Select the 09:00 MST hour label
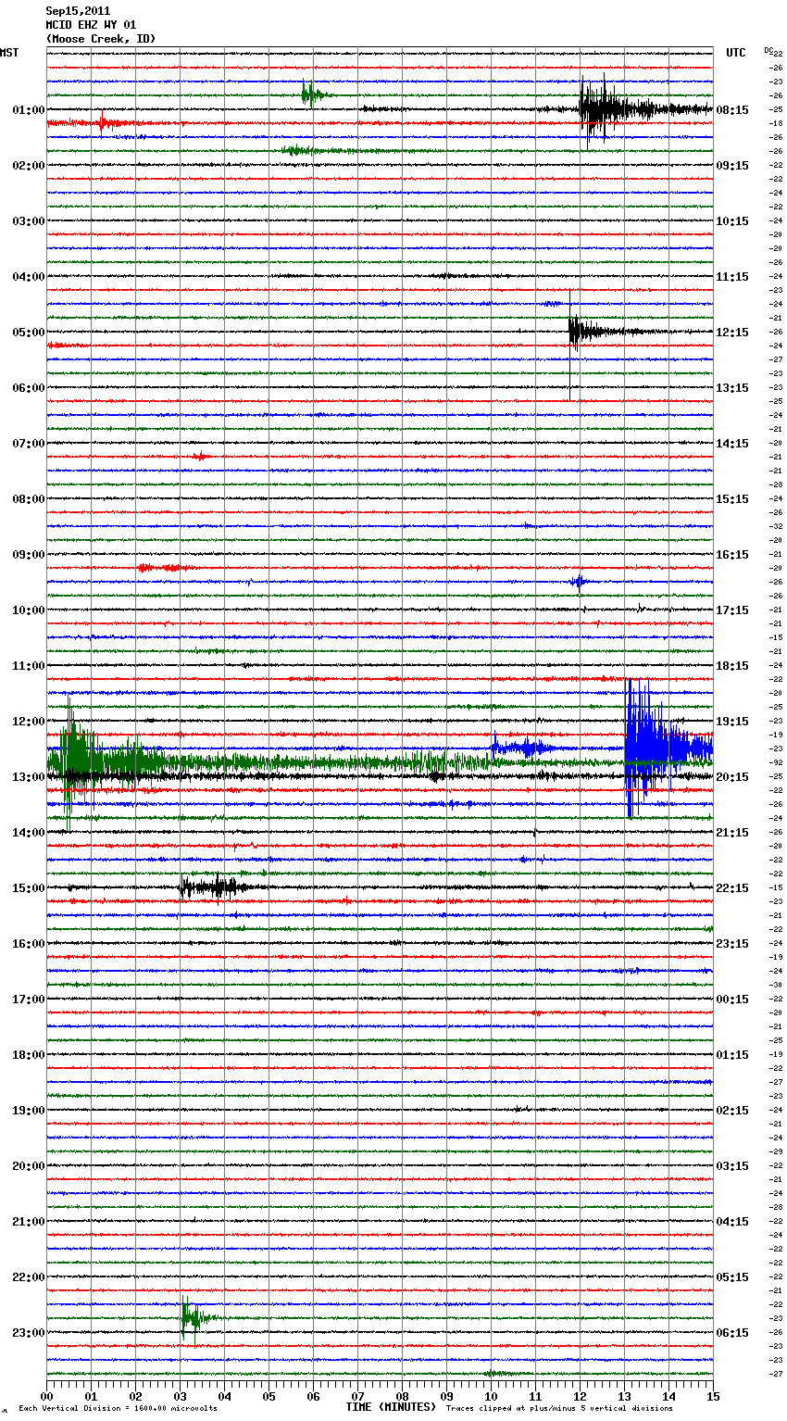Screen dimensions: 787x1421 pyautogui.click(x=28, y=555)
